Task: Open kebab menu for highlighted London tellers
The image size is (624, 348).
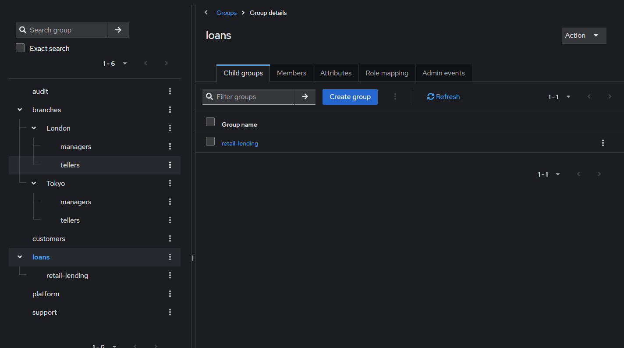Action: point(170,165)
